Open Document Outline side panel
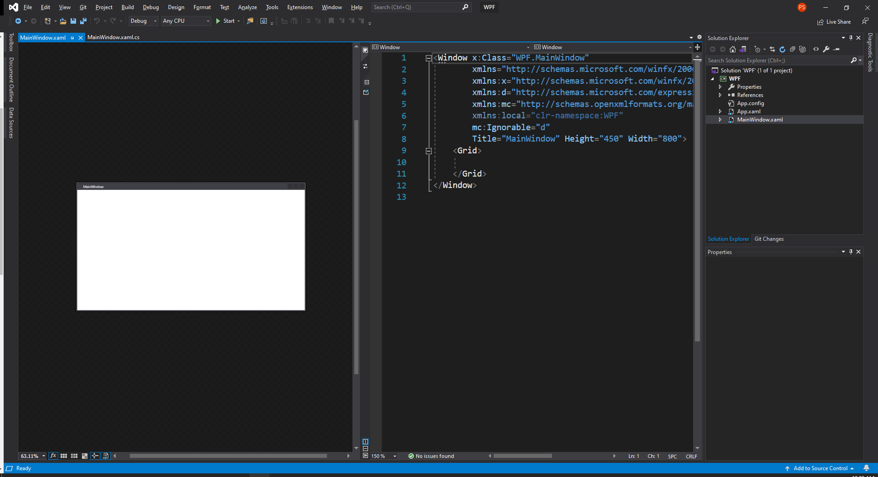 click(x=11, y=79)
